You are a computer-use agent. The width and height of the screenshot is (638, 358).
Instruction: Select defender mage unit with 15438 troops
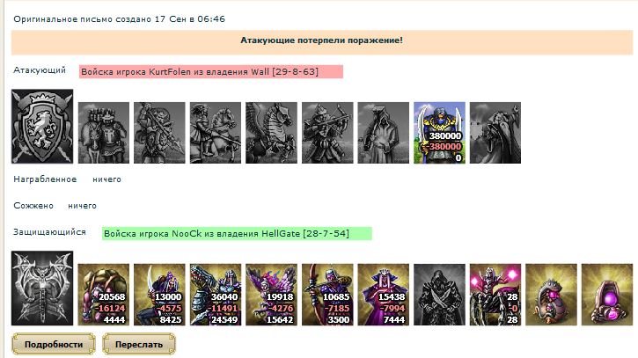384,295
